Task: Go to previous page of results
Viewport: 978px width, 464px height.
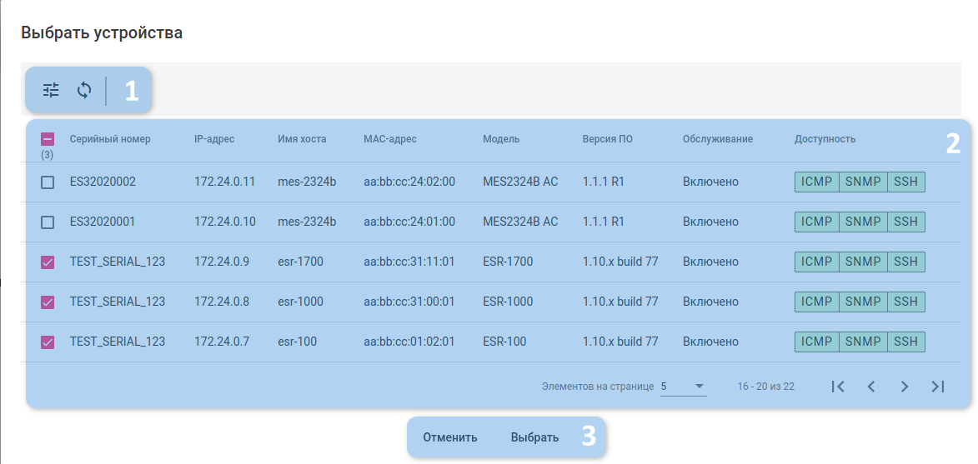Action: coord(871,387)
